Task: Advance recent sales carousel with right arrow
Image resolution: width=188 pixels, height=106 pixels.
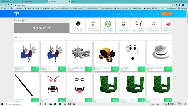Action: click(x=172, y=26)
